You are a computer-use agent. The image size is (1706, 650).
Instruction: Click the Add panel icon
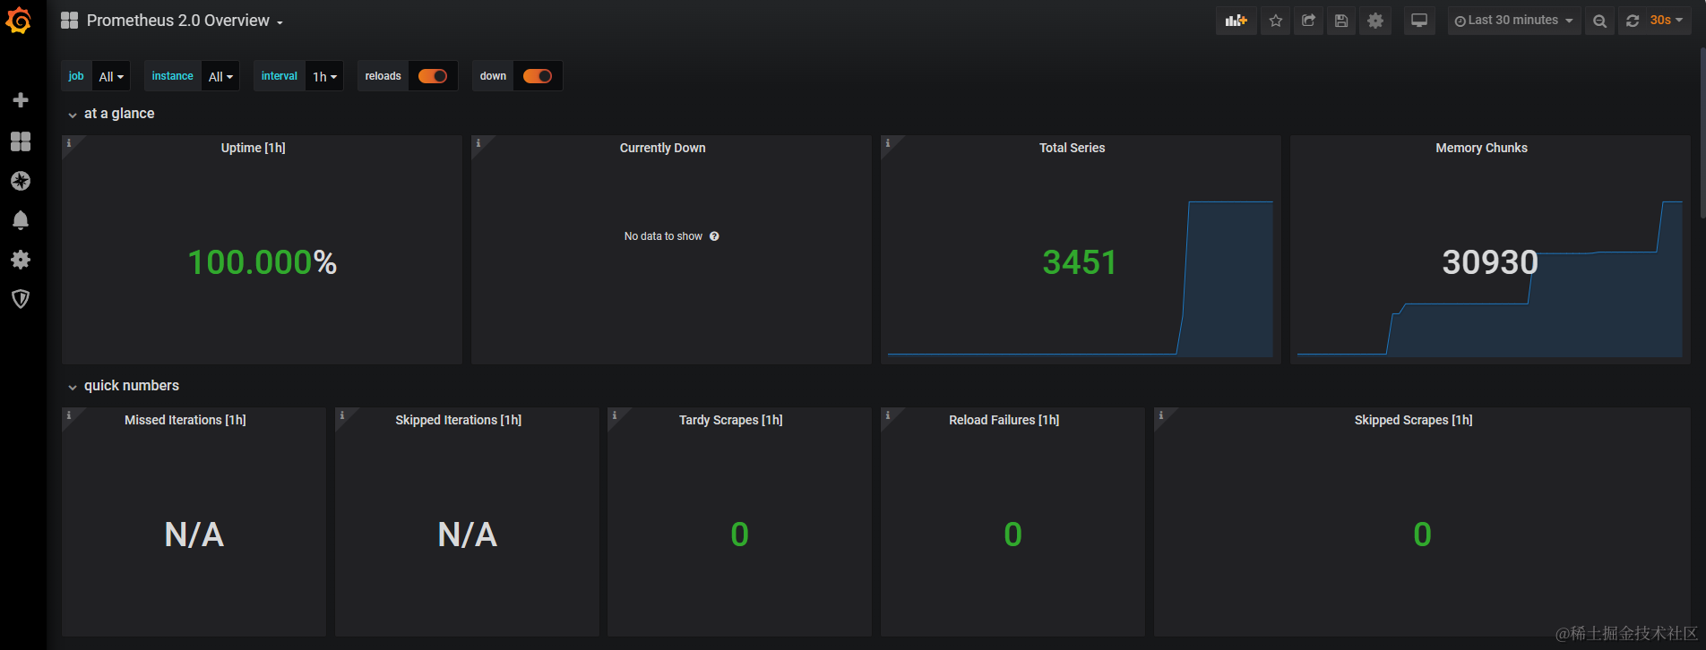pos(1236,21)
